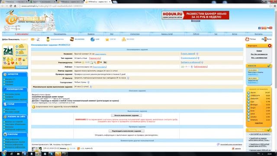Click the small link next to the task title
Image resolution: width=277 pixels, height=156 pixels.
pyautogui.click(x=100, y=54)
